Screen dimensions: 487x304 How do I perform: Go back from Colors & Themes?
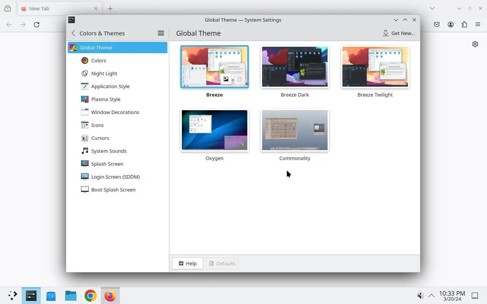coord(73,33)
